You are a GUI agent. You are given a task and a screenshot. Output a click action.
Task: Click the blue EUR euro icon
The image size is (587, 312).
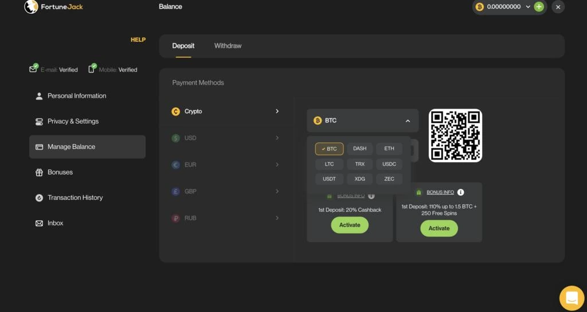(x=175, y=164)
